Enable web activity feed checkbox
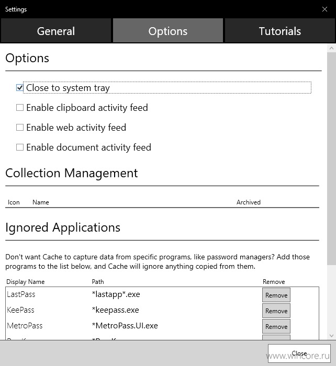This screenshot has height=366, width=336. pyautogui.click(x=20, y=128)
